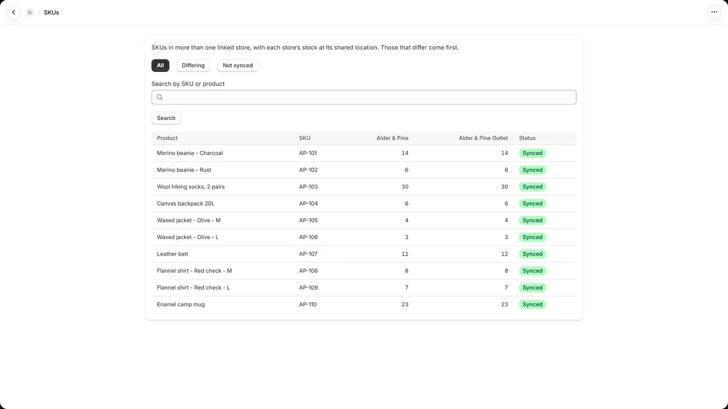This screenshot has height=409, width=728.
Task: Click SKU code AP-107
Action: click(308, 254)
